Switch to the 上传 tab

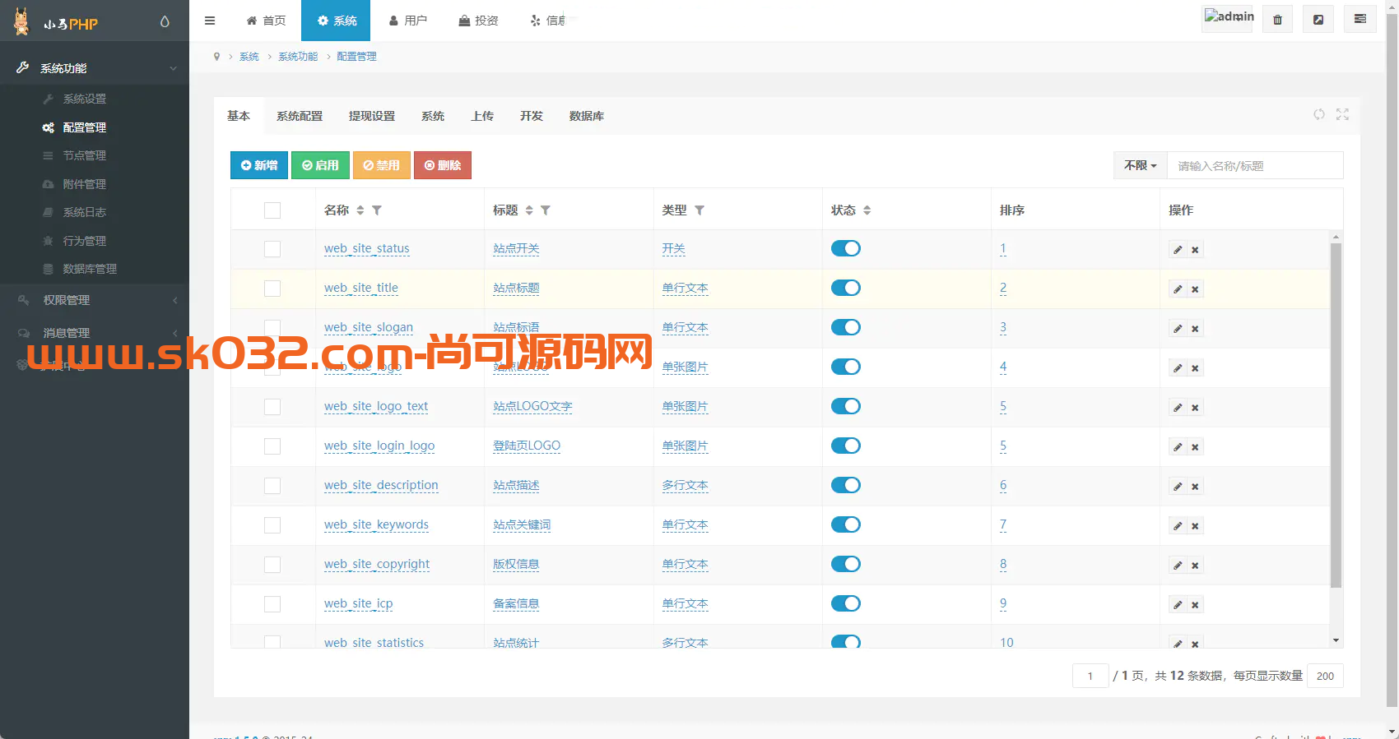tap(482, 116)
